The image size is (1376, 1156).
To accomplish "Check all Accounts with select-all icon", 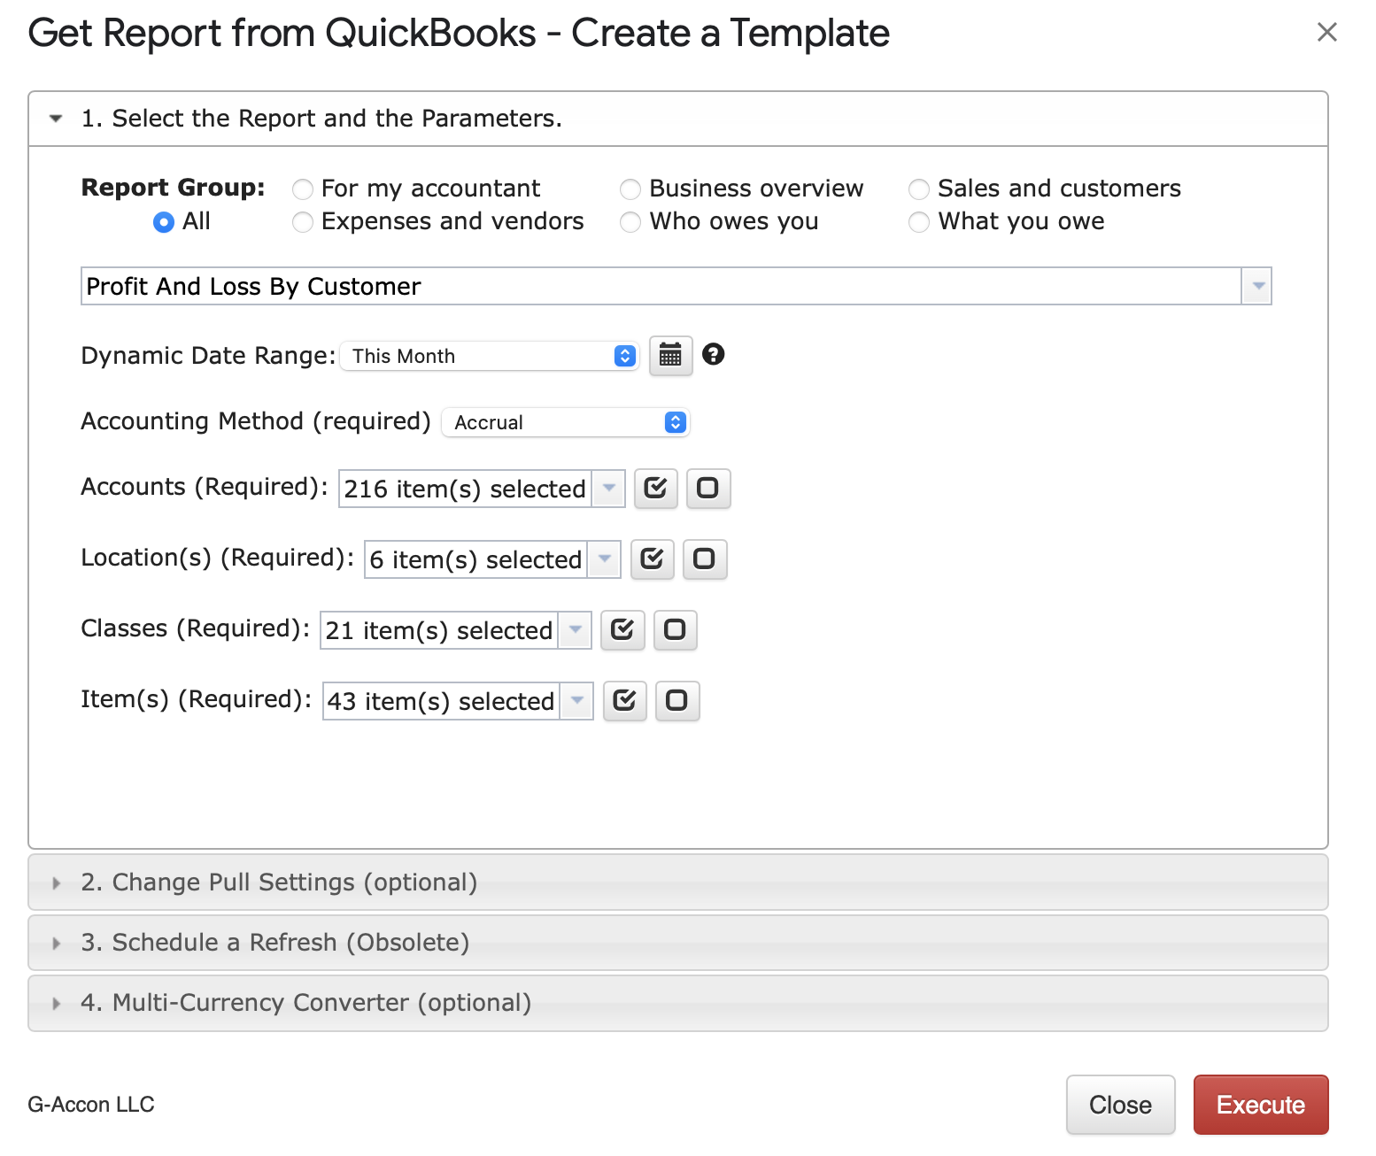I will (x=655, y=489).
